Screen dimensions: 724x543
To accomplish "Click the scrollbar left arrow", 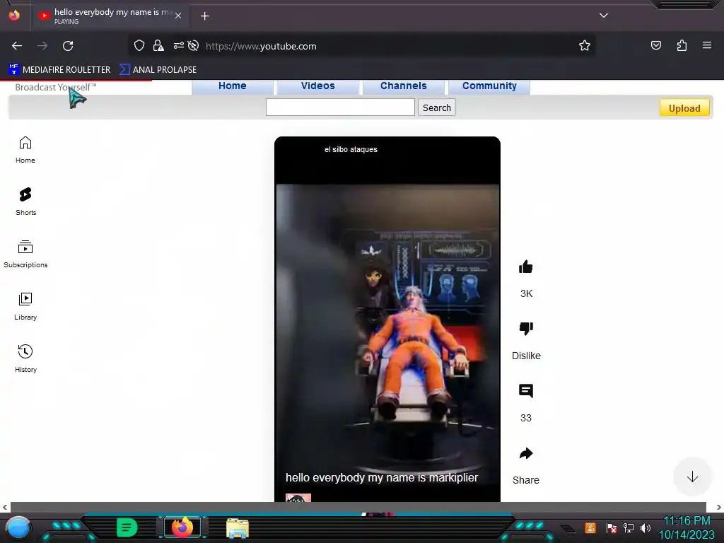I will pos(5,507).
